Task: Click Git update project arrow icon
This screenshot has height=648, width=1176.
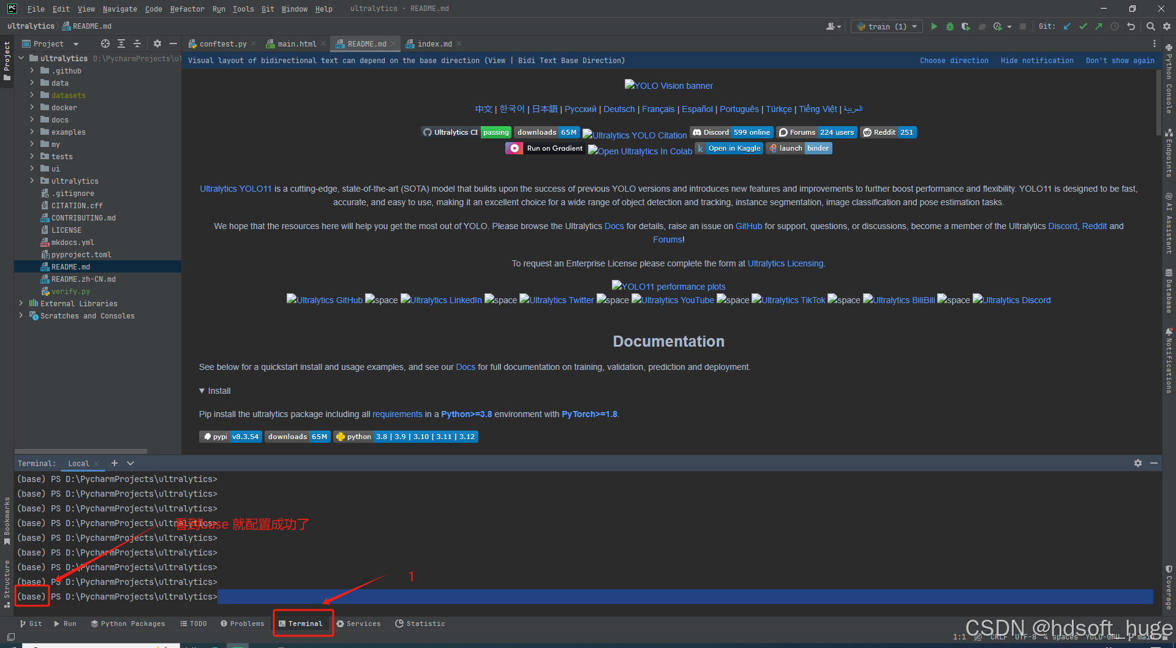Action: [1067, 26]
